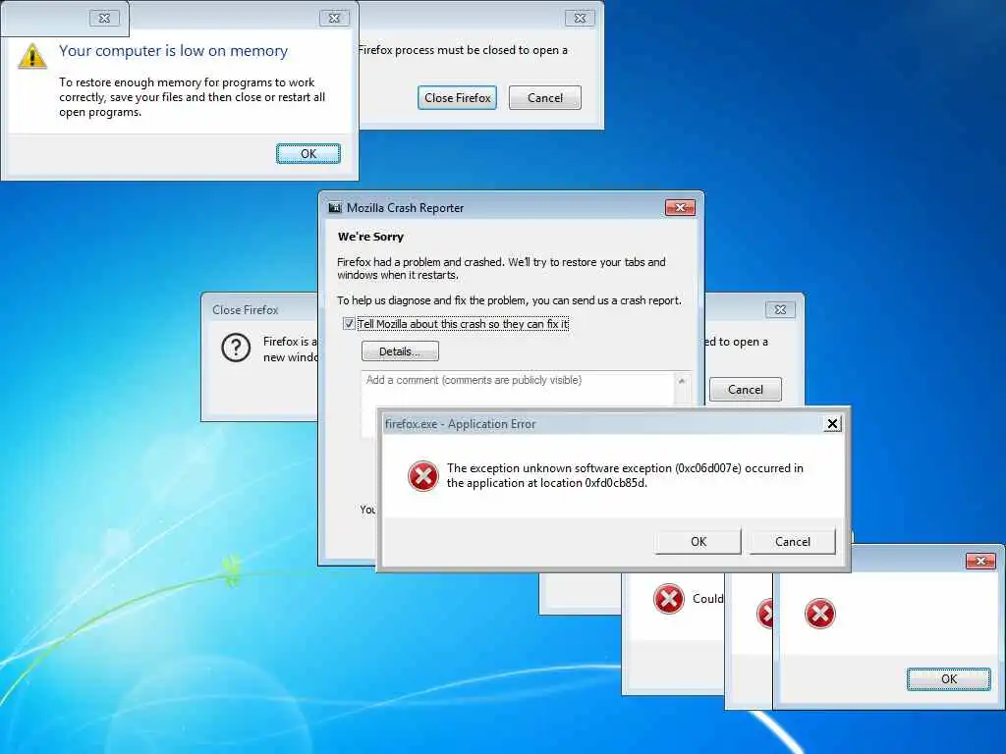
Task: Close the firefox.exe Application Error dialog with X
Action: (x=832, y=424)
